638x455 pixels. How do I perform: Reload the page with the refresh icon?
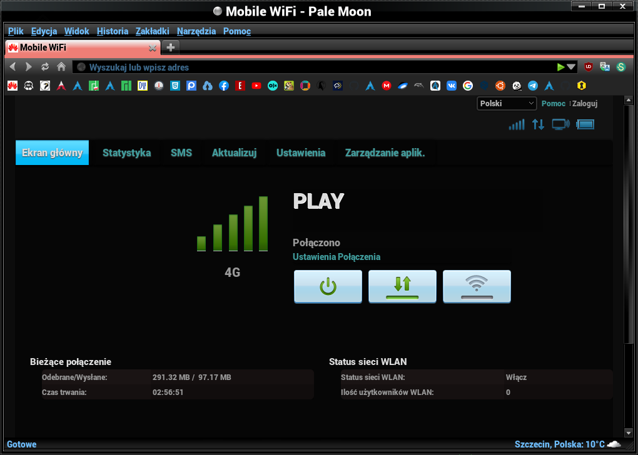[x=45, y=67]
